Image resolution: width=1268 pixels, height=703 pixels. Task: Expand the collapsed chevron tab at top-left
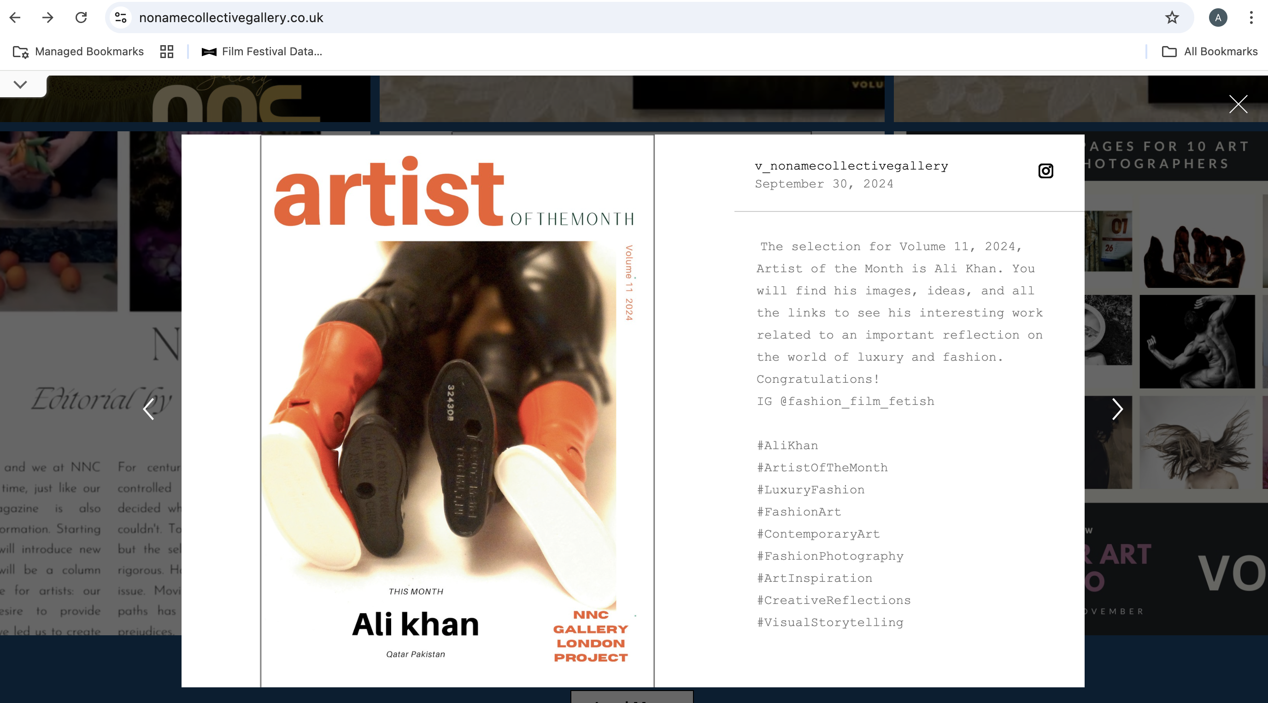pyautogui.click(x=20, y=85)
